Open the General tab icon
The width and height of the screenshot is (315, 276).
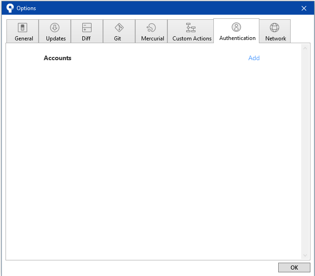(x=23, y=28)
